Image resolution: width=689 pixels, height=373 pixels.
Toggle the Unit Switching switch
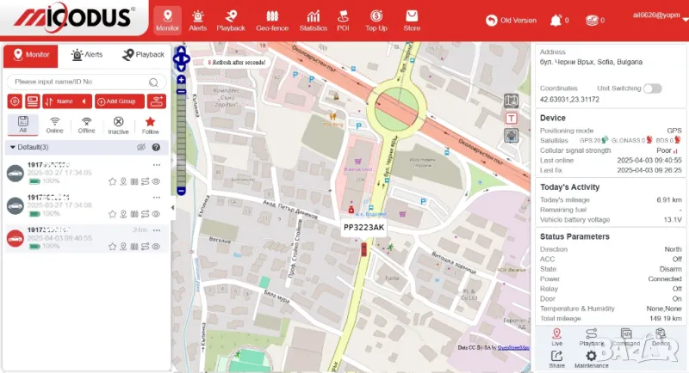tap(652, 89)
